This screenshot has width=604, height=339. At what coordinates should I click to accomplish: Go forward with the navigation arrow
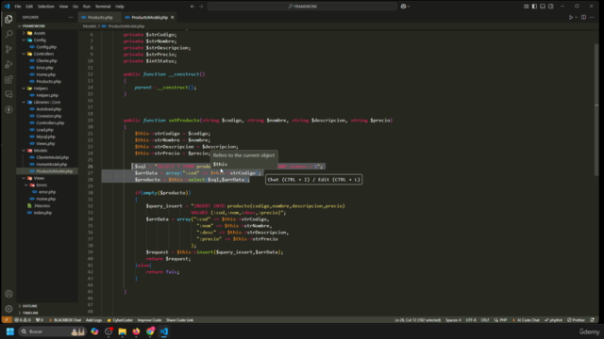tap(201, 7)
